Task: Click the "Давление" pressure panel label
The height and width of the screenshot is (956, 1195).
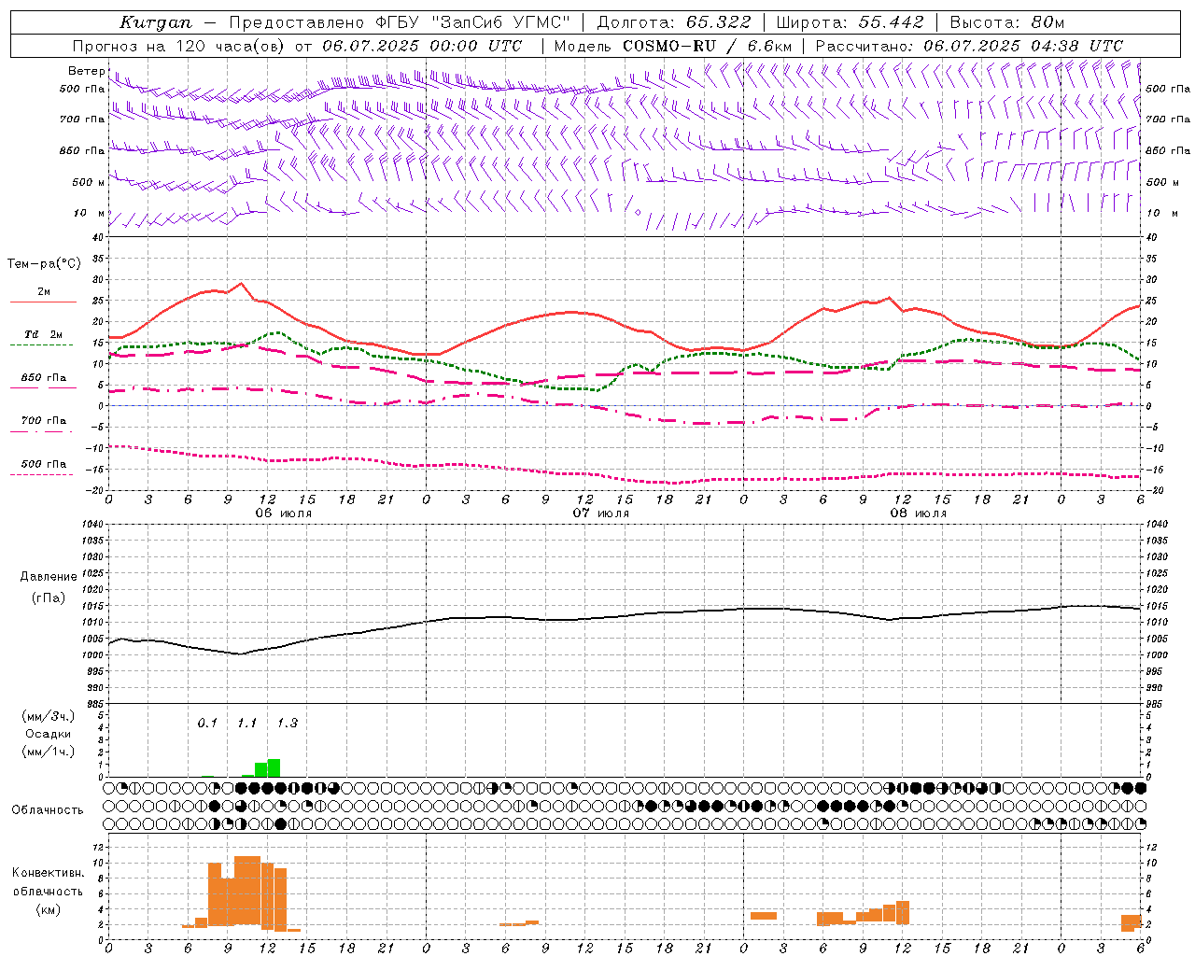Action: [x=49, y=577]
